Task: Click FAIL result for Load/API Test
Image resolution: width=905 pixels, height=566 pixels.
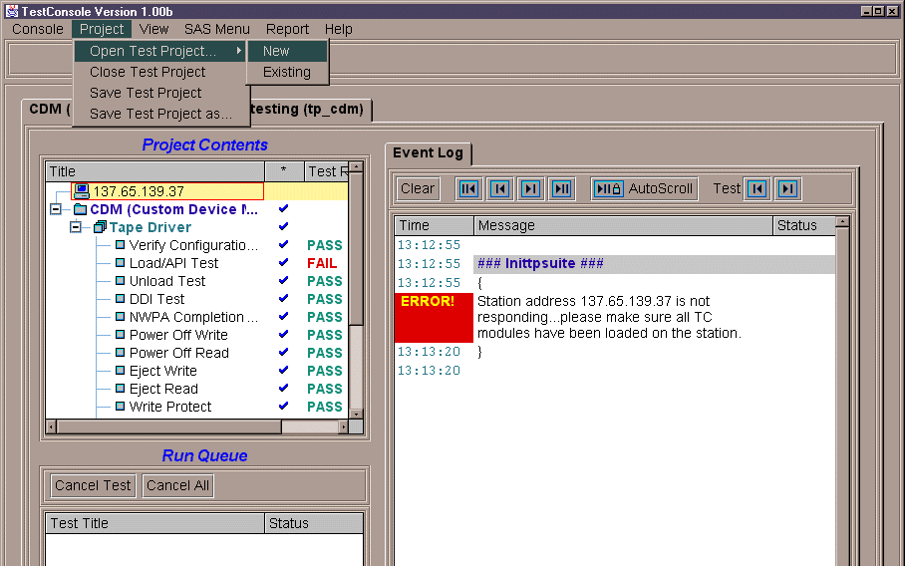Action: (x=322, y=263)
